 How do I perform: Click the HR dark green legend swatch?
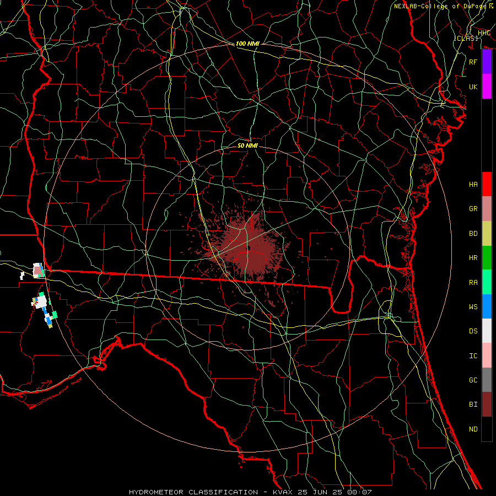click(x=487, y=257)
